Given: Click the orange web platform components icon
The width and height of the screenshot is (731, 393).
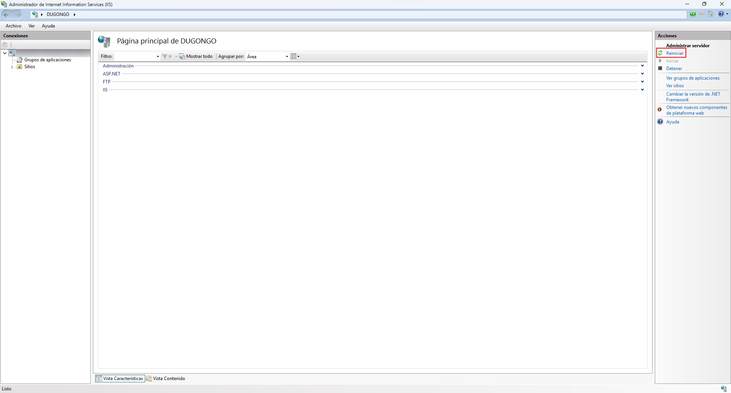Looking at the screenshot, I should click(x=660, y=110).
